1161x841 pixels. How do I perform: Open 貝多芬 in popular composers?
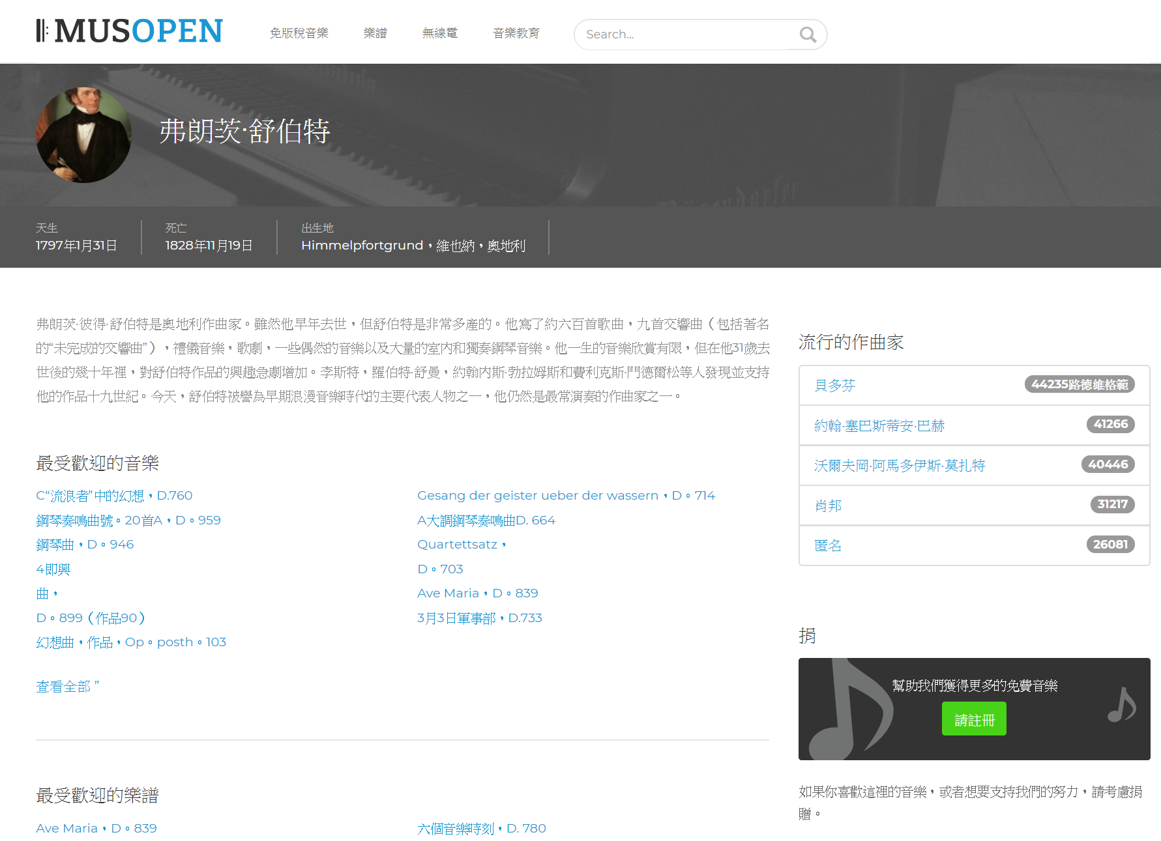point(834,385)
